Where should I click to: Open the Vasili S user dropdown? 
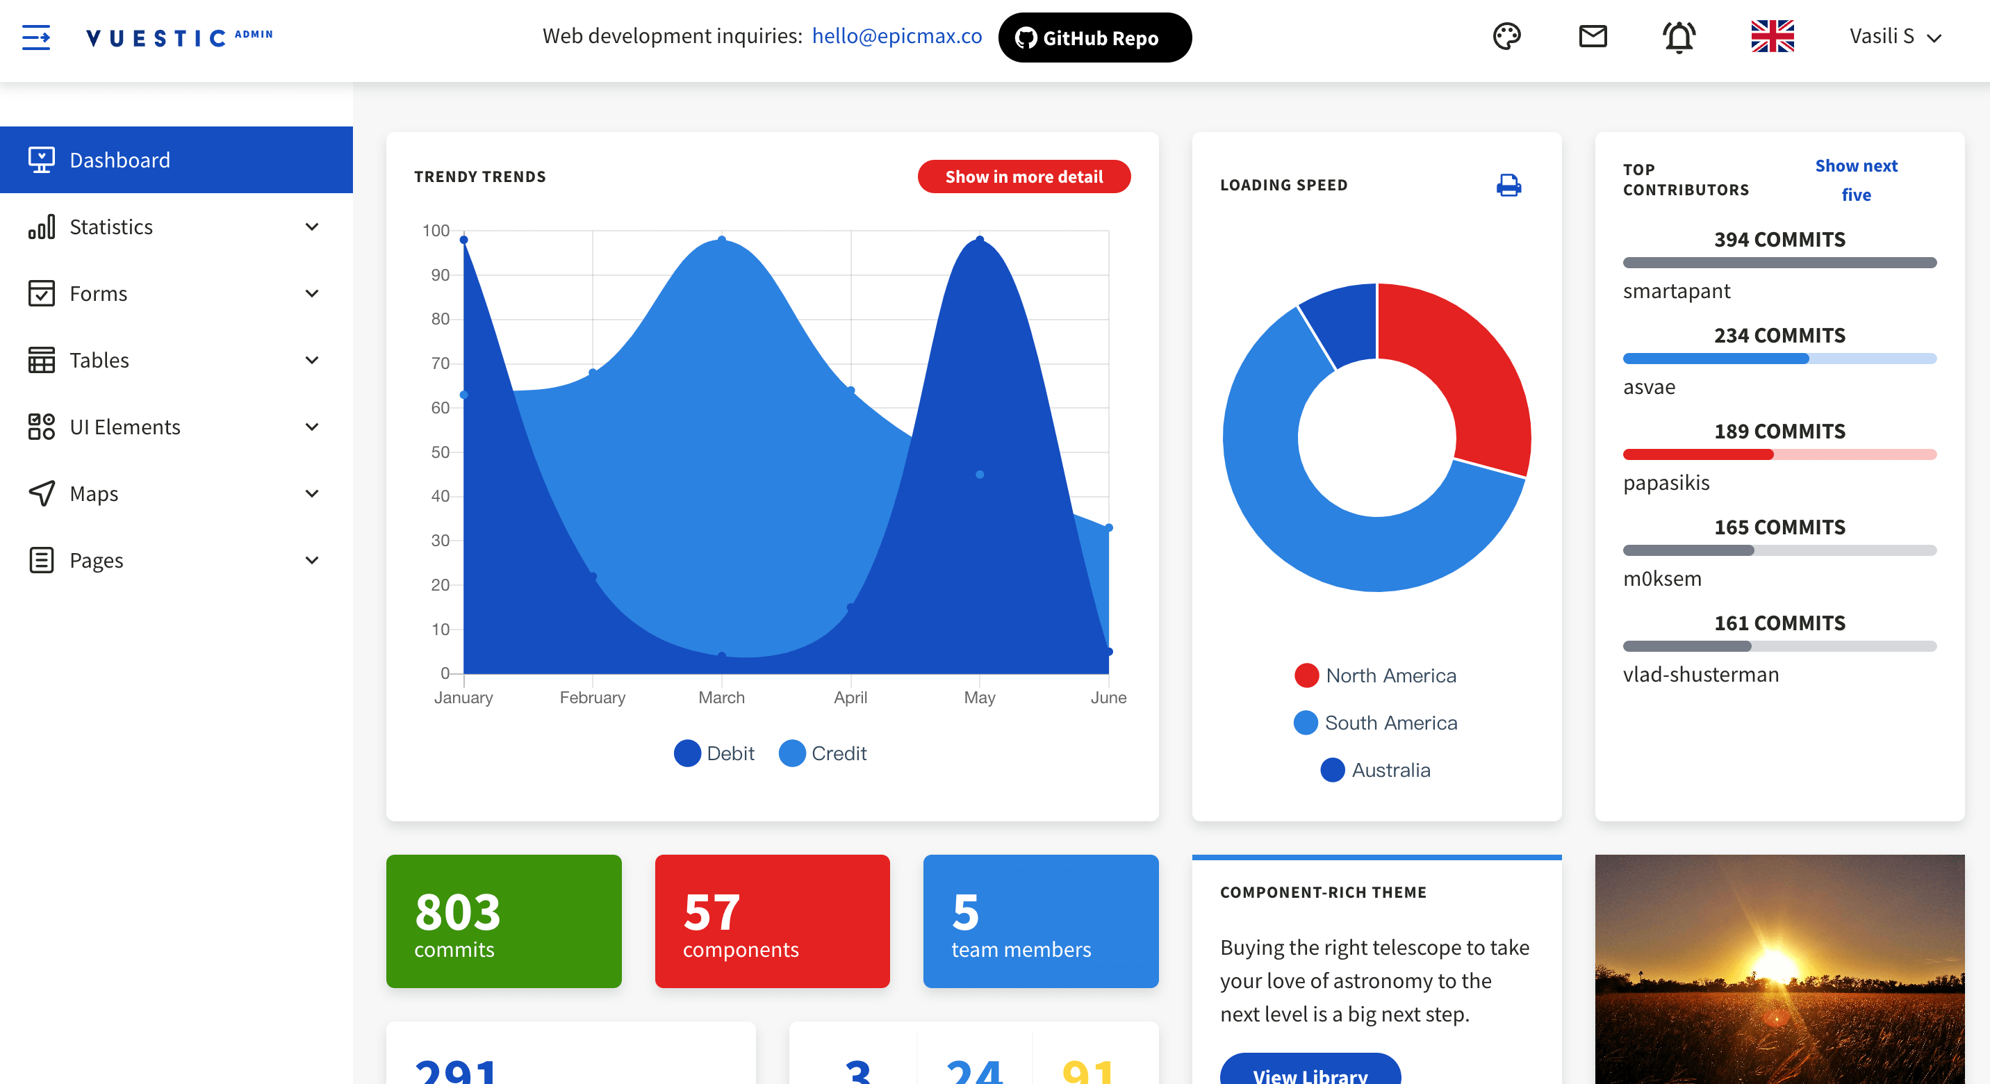point(1894,36)
